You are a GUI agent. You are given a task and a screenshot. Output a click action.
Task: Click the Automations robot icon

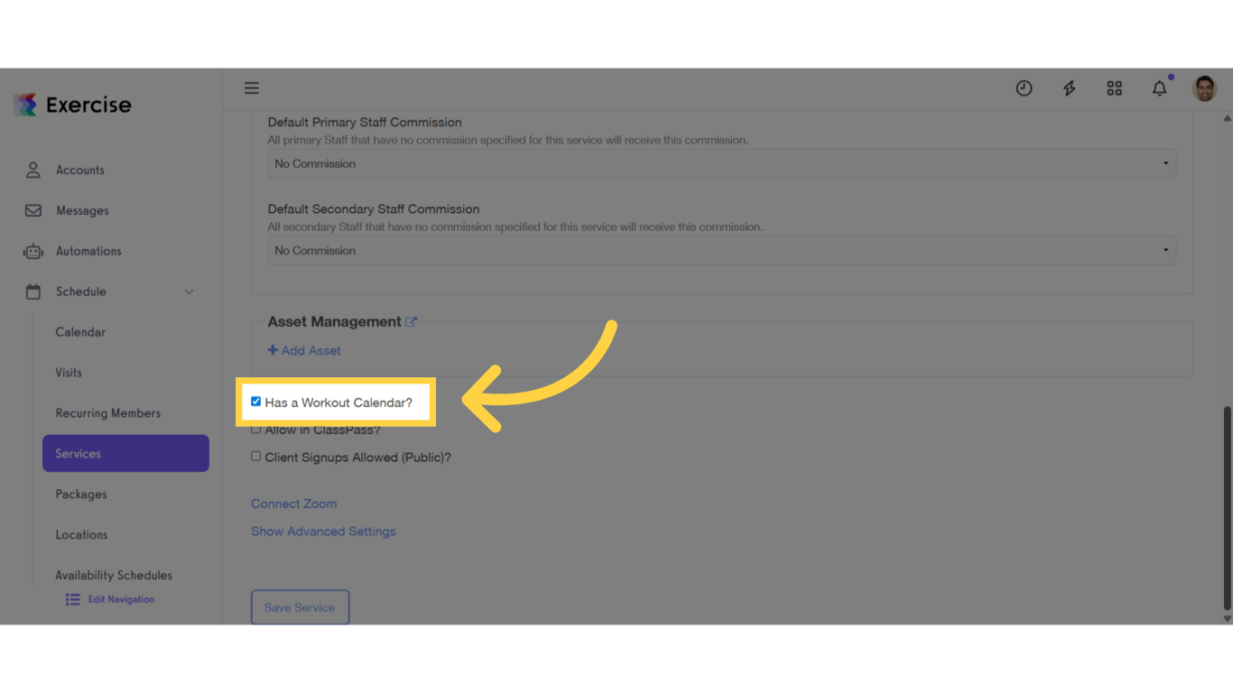(x=33, y=251)
